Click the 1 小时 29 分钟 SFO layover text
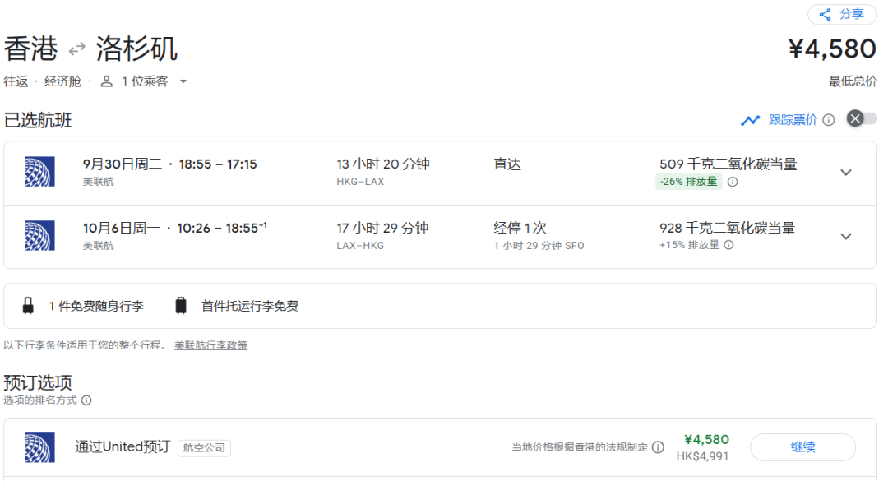 point(539,245)
